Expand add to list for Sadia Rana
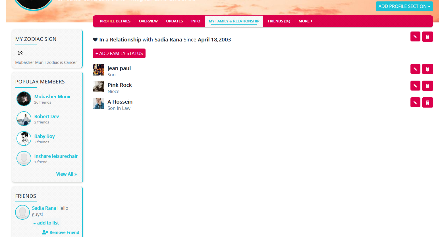The height and width of the screenshot is (237, 444). (x=46, y=223)
